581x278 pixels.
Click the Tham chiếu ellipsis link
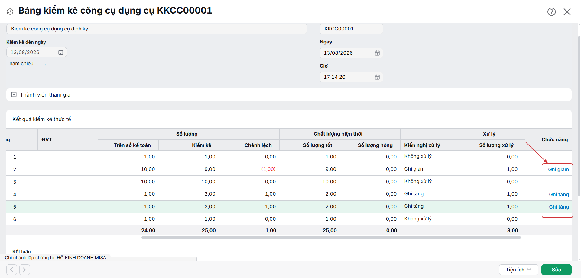pos(44,64)
